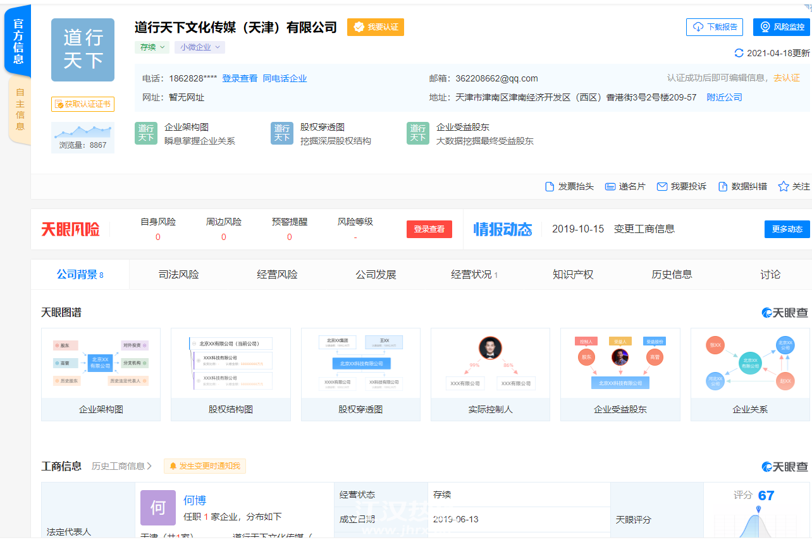The image size is (812, 540).
Task: Click the purple 何 avatar icon
Action: tap(158, 508)
